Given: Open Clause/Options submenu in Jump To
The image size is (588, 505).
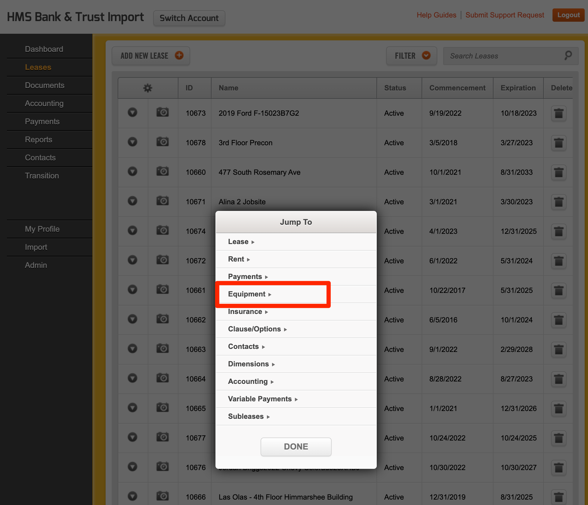Looking at the screenshot, I should tap(296, 329).
